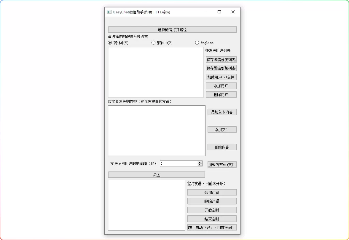Screen dimensions: 349x240
Task: Increase interval with spinner up arrow
Action: coord(200,162)
